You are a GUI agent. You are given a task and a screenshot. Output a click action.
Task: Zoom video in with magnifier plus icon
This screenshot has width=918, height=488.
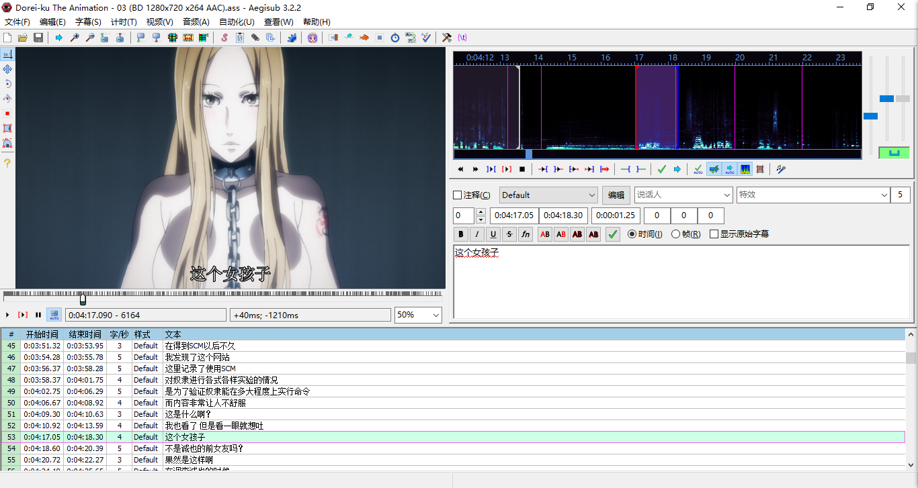pyautogui.click(x=75, y=38)
